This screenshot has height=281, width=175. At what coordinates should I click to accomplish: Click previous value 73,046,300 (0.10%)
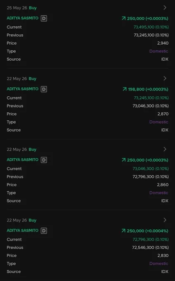click(x=151, y=106)
